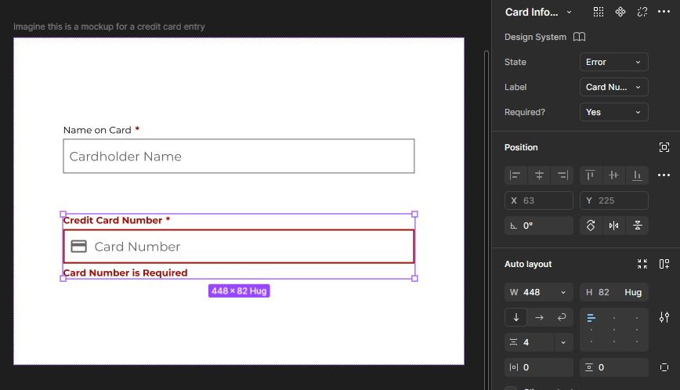Enable wrap auto layout direction

(562, 317)
